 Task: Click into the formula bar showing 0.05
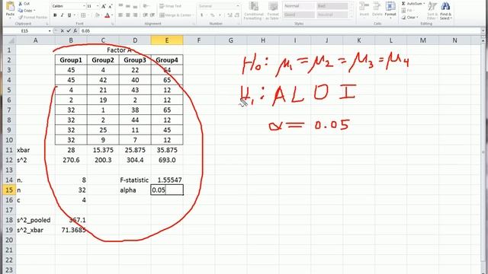280,30
